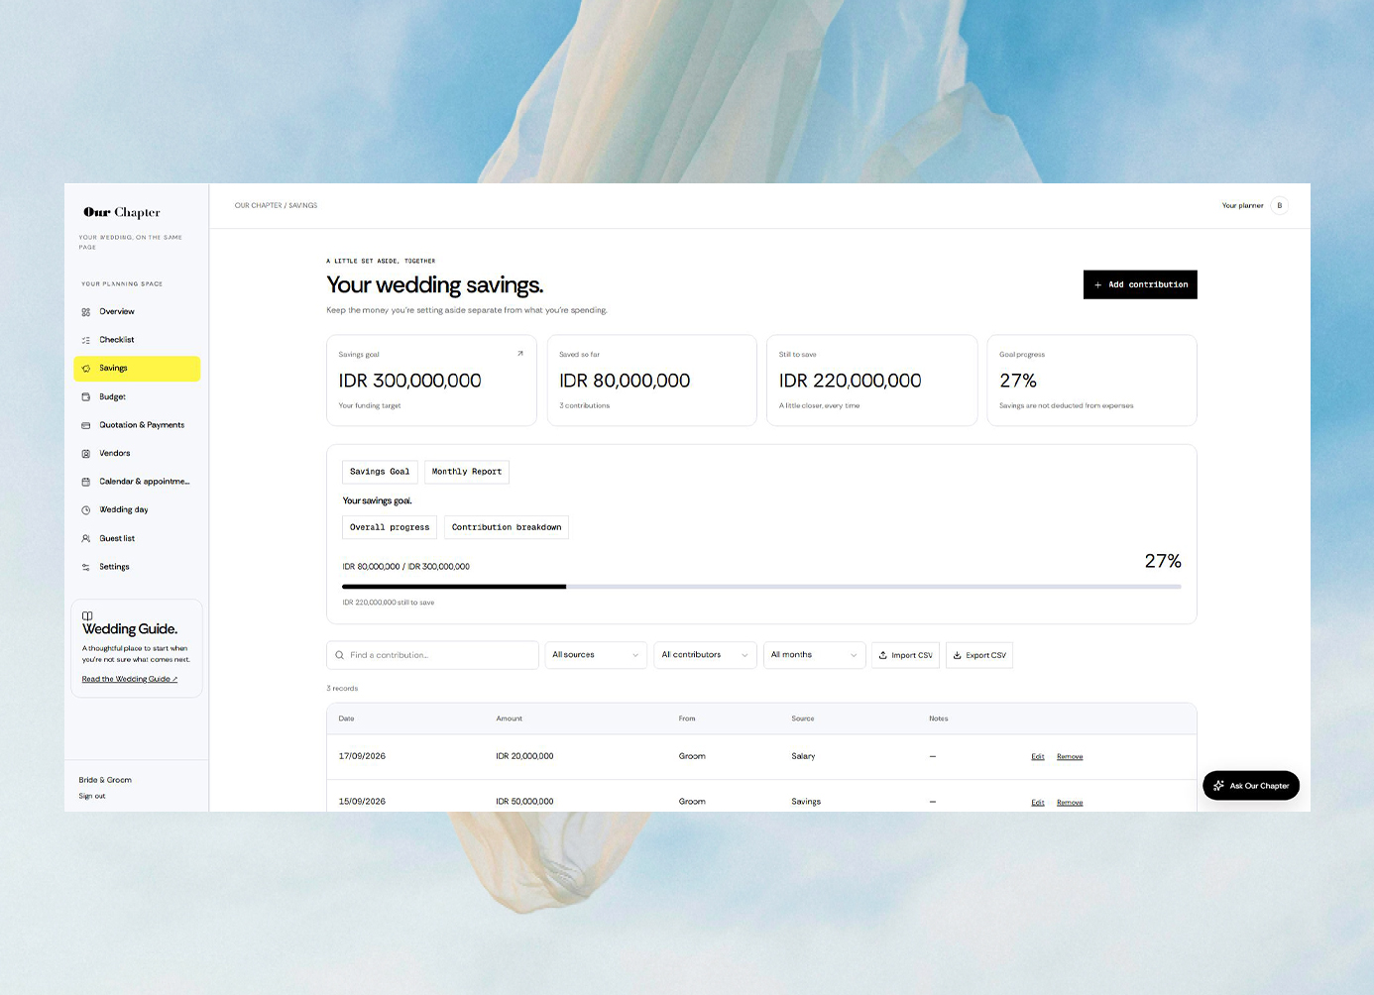Image resolution: width=1374 pixels, height=995 pixels.
Task: Click the Saved so far IDR 80,000,000 card
Action: 651,381
